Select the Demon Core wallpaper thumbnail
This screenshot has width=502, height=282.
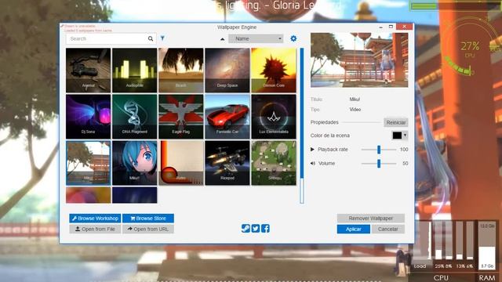[274, 70]
